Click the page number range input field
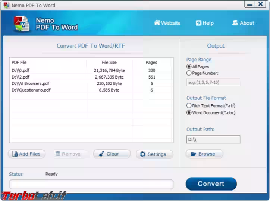Screen dimensions: 270x201 click(x=213, y=82)
